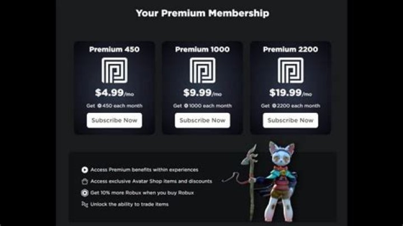Click the Premium 450 logo icon
Viewport: 403px width, 226px height.
click(114, 70)
